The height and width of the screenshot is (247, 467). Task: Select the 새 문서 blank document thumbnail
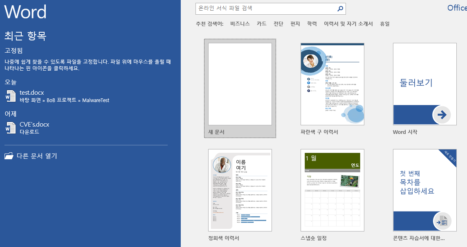click(x=240, y=84)
